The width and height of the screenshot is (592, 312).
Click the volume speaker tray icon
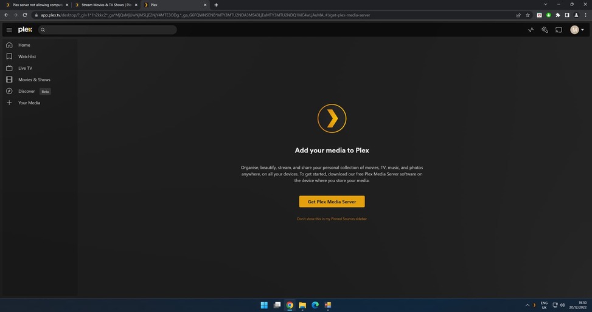[x=562, y=305]
